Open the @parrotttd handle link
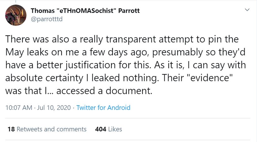This screenshot has height=142, width=257. click(x=46, y=19)
